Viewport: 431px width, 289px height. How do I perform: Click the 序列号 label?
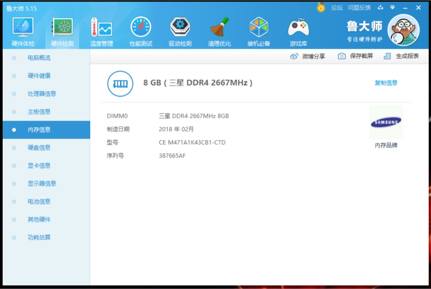coord(115,156)
